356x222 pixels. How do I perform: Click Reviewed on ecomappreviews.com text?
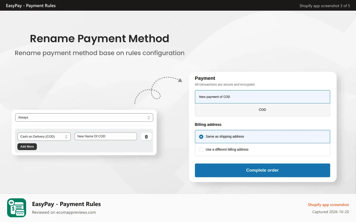pos(64,212)
